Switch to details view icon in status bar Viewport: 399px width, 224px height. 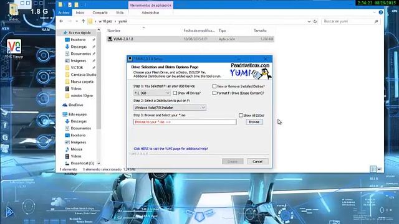tap(373, 169)
